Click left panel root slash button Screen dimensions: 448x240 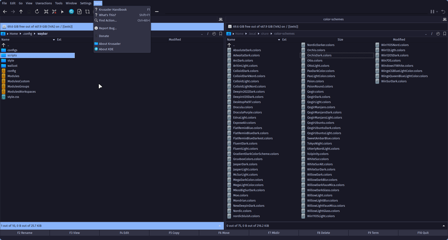coord(208,34)
